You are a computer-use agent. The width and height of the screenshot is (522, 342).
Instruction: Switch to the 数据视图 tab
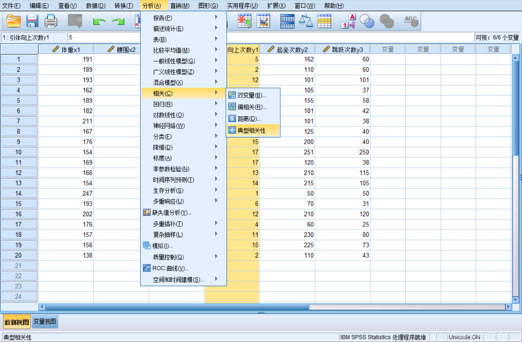click(x=17, y=322)
